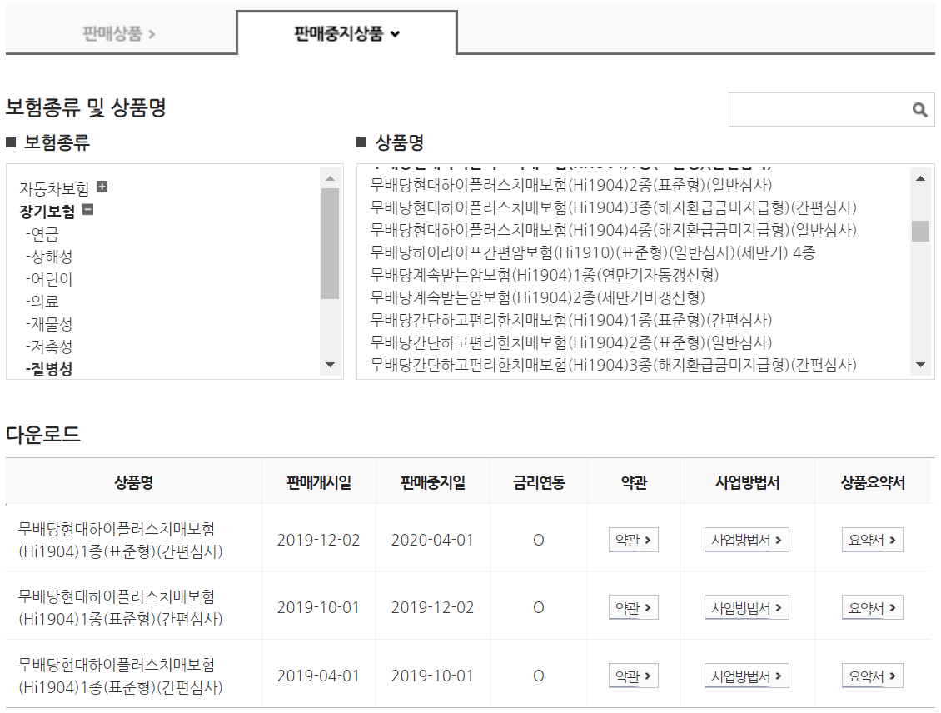Screen dimensions: 941x713
Task: Click the 상품요약서 column header
Action: 873,482
